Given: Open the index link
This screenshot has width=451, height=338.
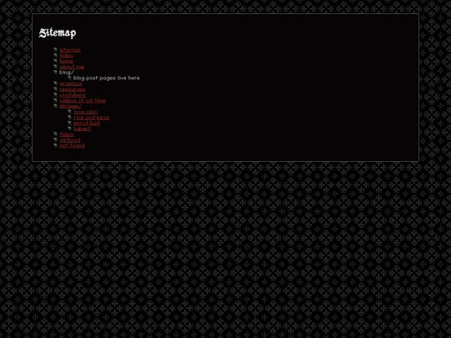Looking at the screenshot, I should click(x=66, y=55).
